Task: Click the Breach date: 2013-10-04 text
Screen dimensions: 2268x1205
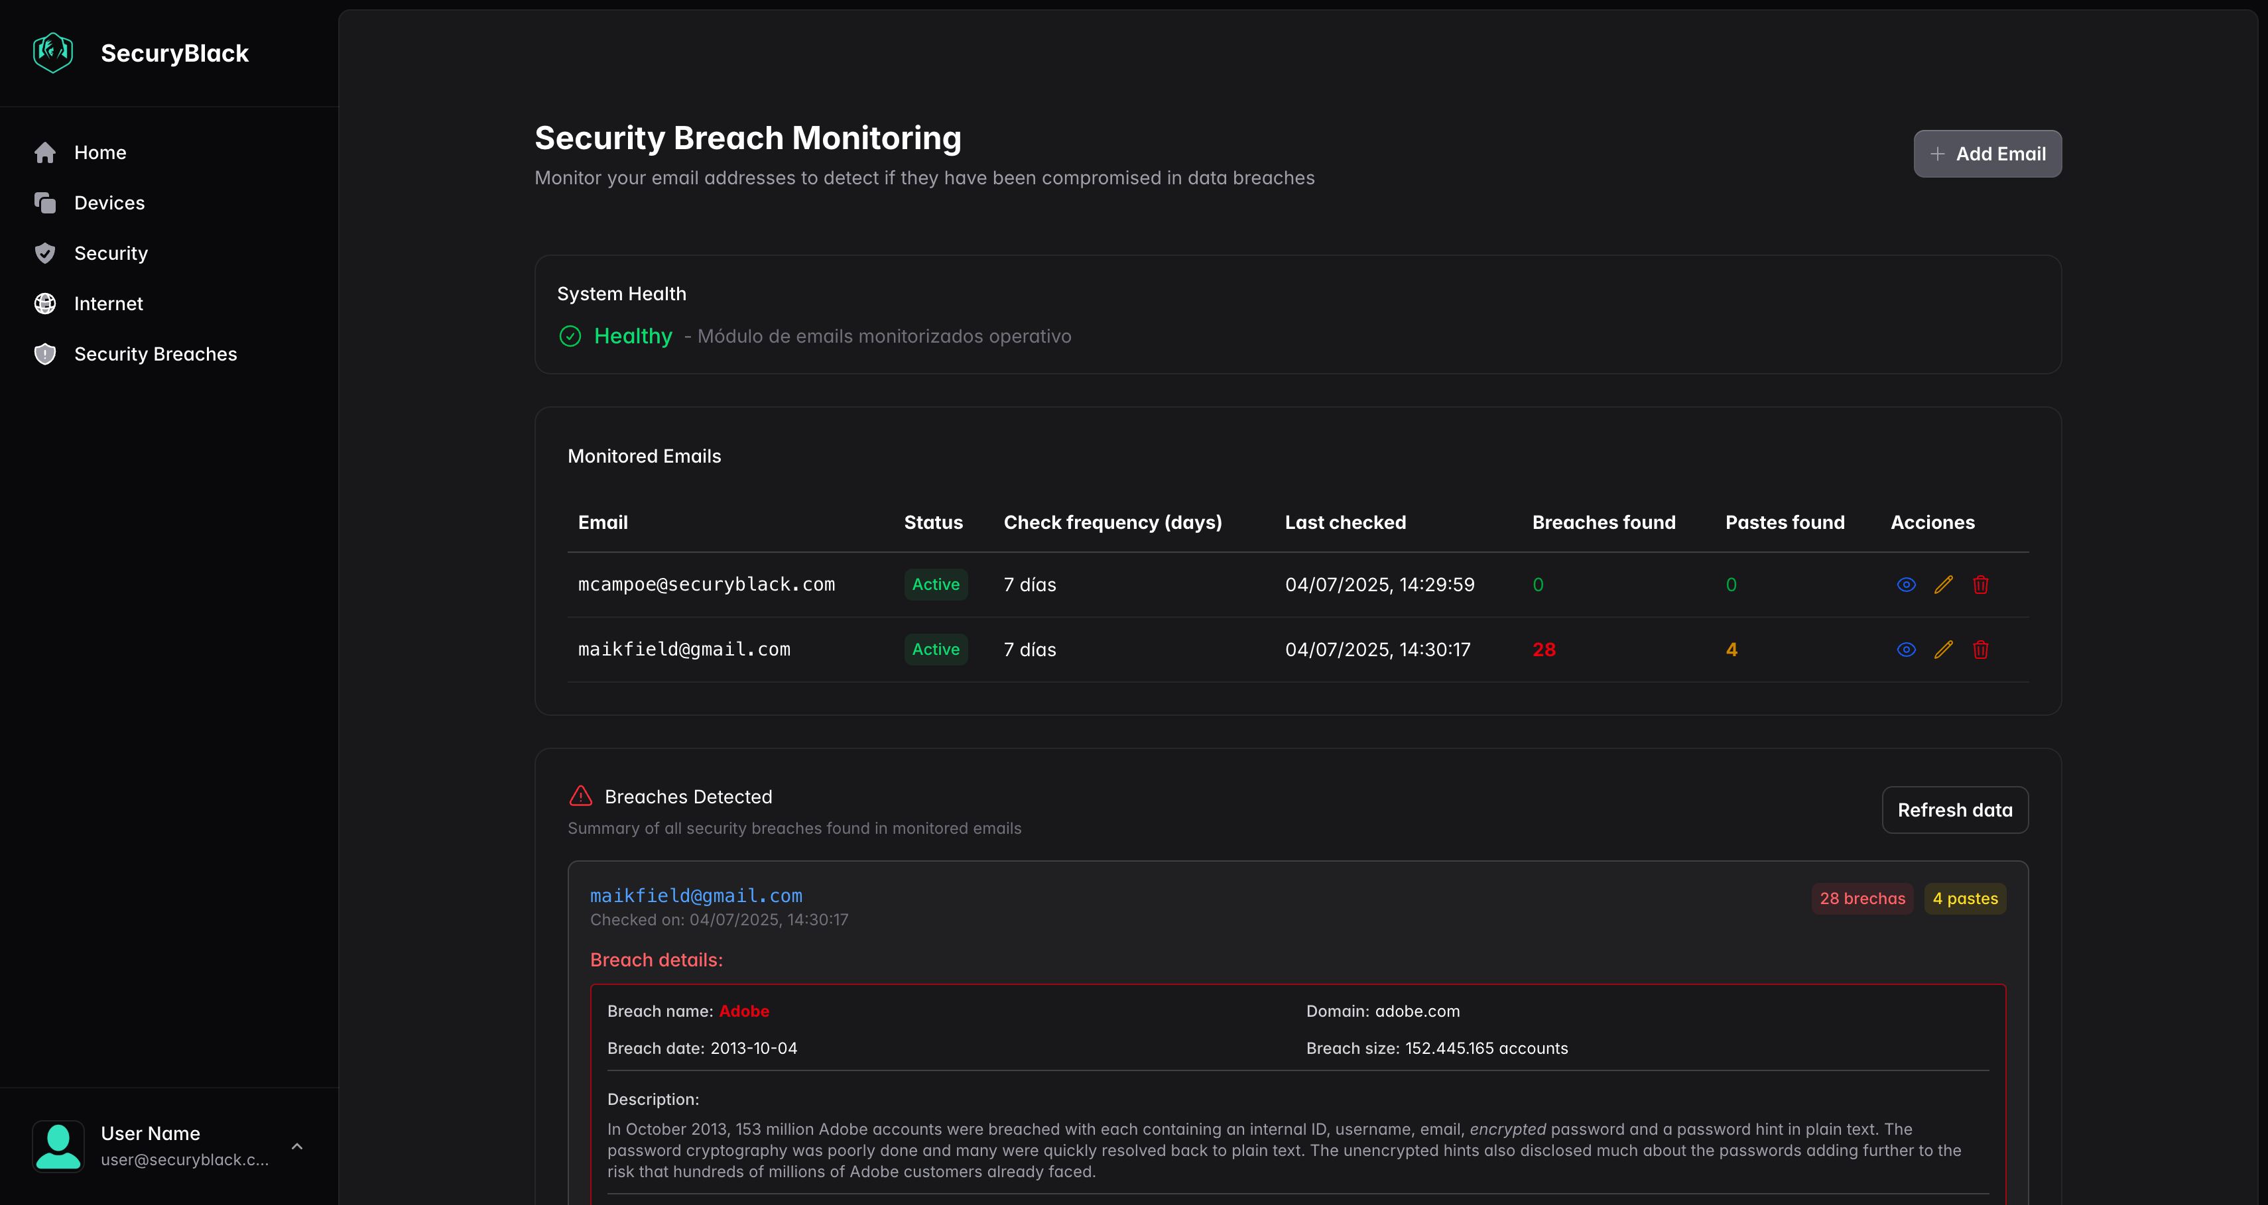Action: click(x=702, y=1049)
